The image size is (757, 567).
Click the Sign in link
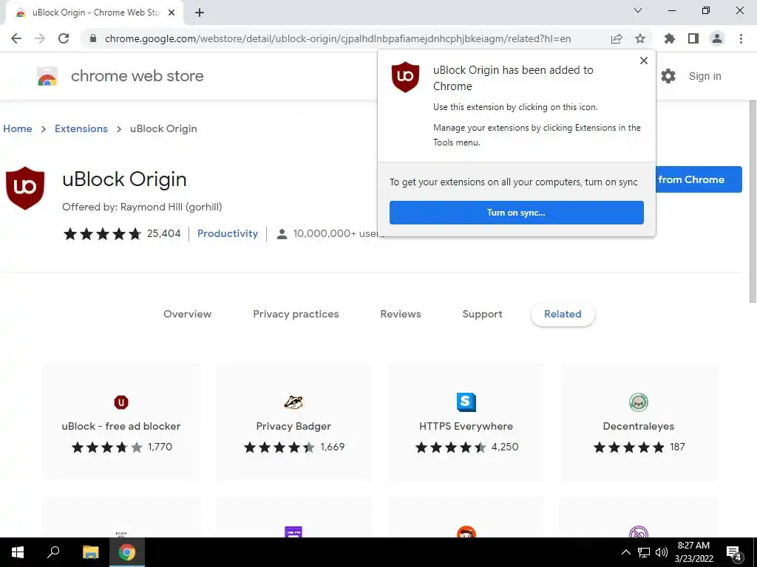coord(705,76)
